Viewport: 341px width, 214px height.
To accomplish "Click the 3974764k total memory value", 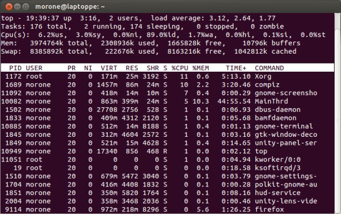I will [47, 43].
